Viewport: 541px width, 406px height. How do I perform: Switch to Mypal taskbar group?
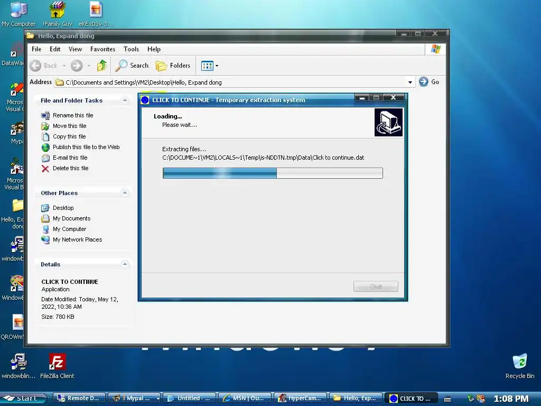pyautogui.click(x=134, y=398)
